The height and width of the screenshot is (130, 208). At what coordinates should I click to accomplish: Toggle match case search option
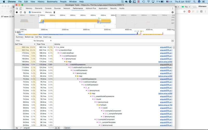point(17,128)
